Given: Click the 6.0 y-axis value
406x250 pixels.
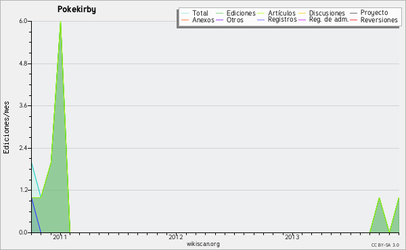Looking at the screenshot, I should (x=23, y=21).
